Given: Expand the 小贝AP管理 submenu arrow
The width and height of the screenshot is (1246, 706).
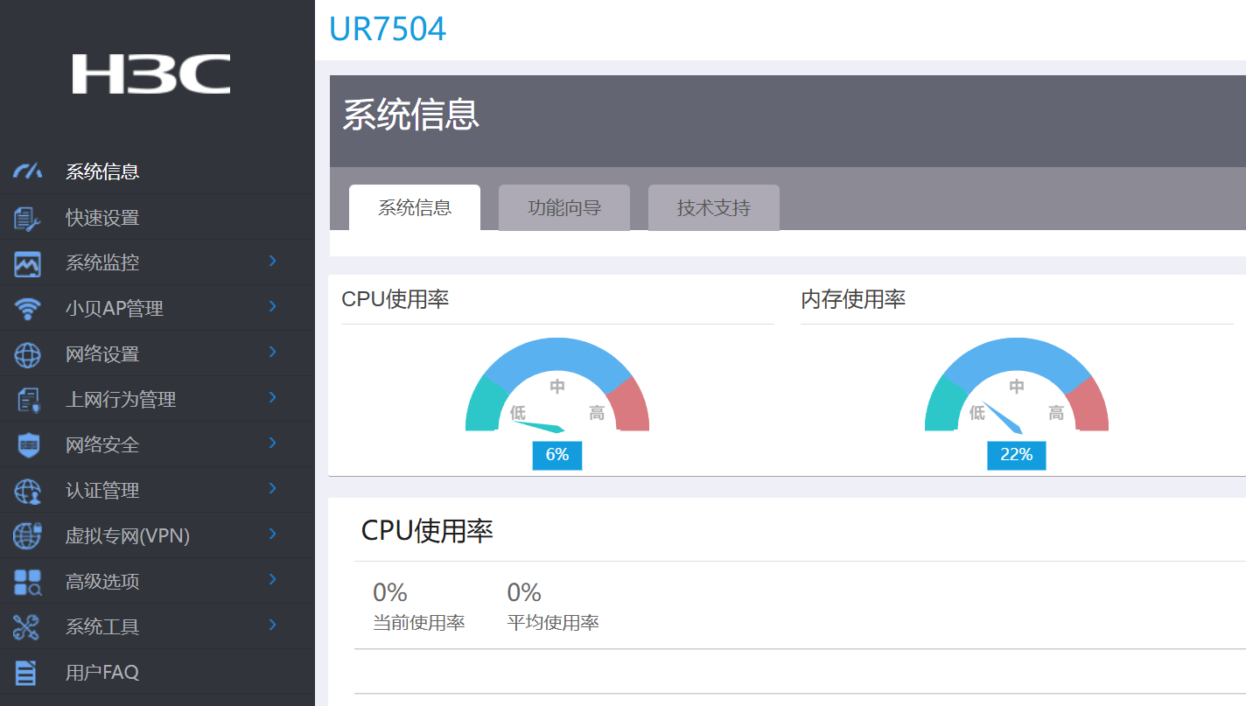Looking at the screenshot, I should [x=273, y=306].
